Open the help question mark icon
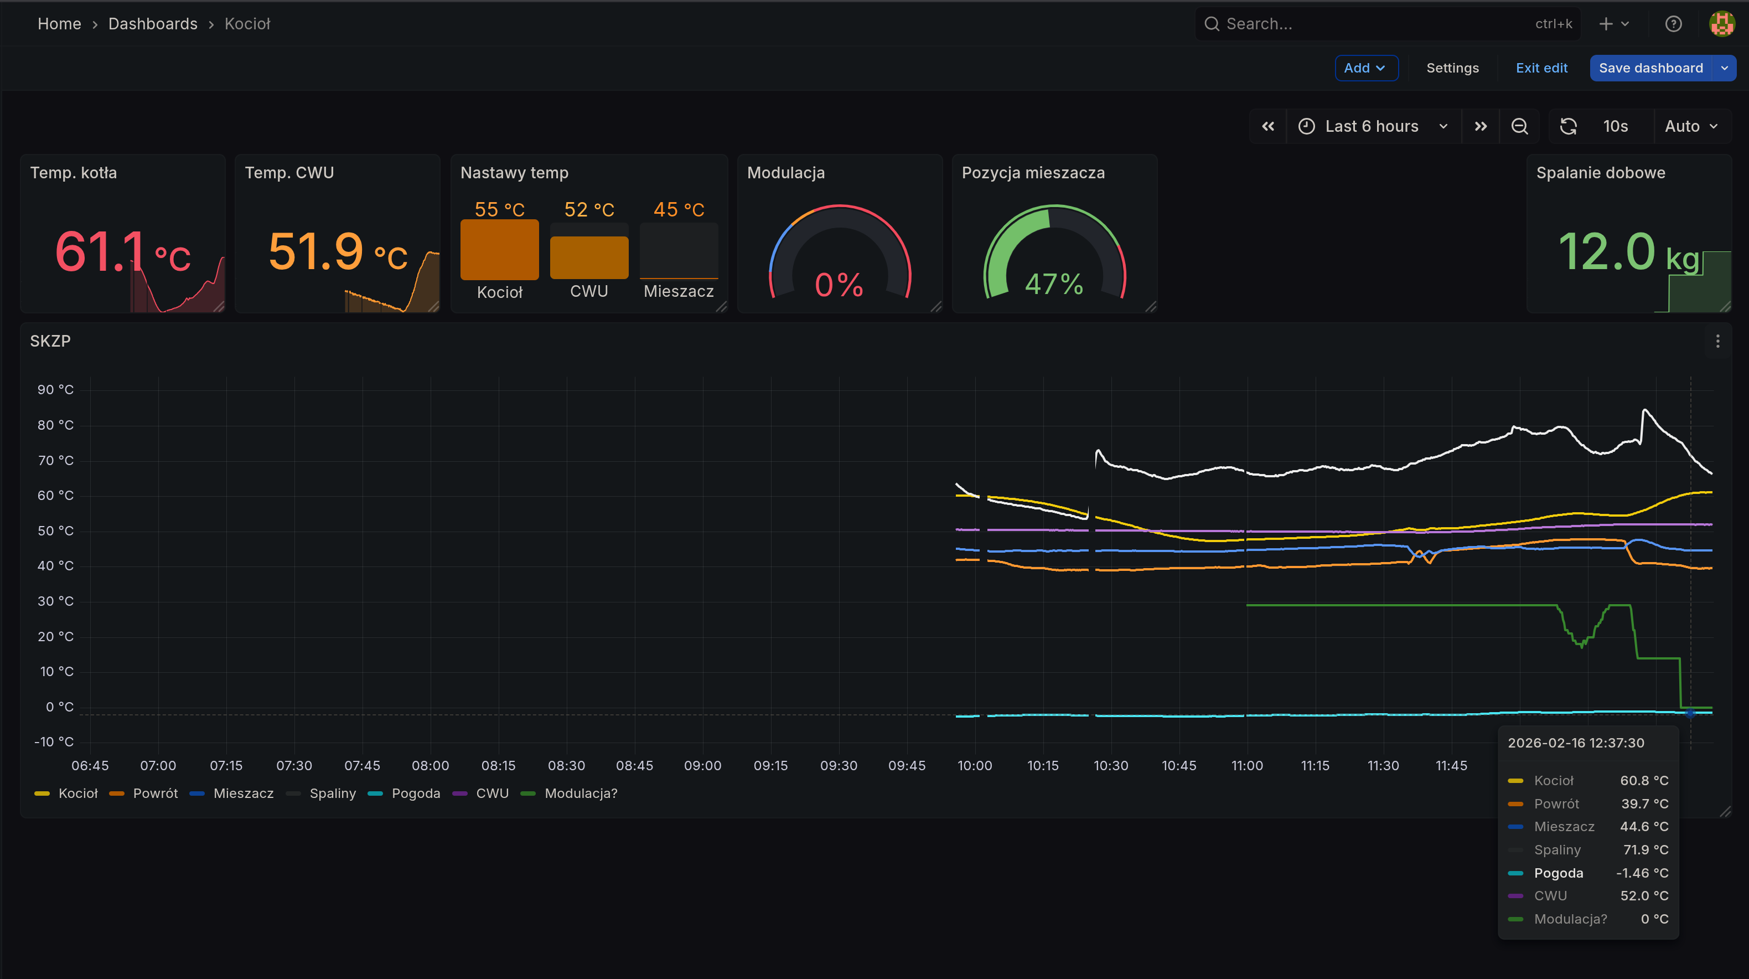The width and height of the screenshot is (1749, 979). pos(1673,24)
